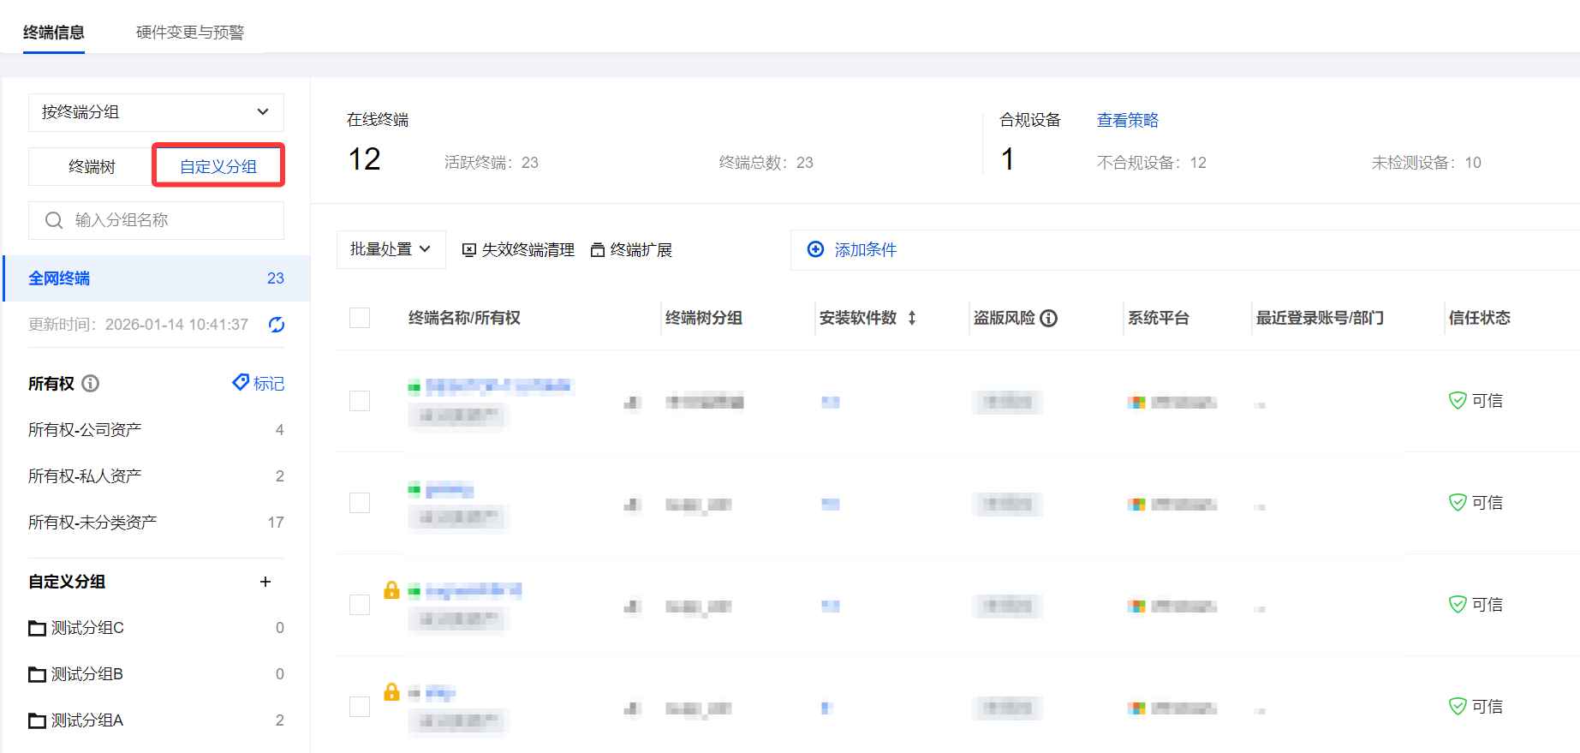The image size is (1580, 753).
Task: Check the first terminal row checkbox
Action: coord(360,401)
